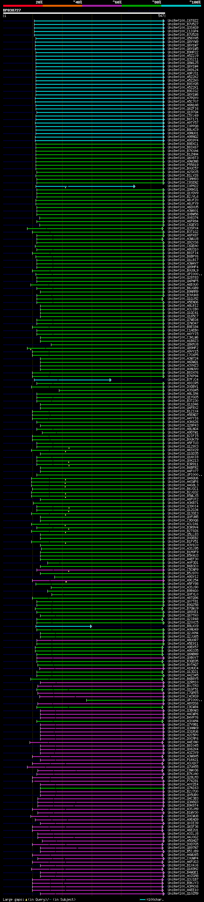
Task: Click the cyan alignment bar for C6T8Z2
Action: [99, 21]
